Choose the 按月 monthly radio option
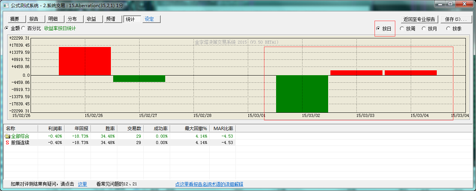The height and width of the screenshot is (191, 476). (x=424, y=29)
